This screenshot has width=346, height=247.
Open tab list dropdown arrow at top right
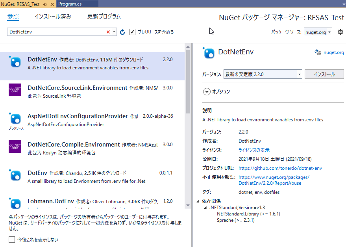[x=344, y=4]
